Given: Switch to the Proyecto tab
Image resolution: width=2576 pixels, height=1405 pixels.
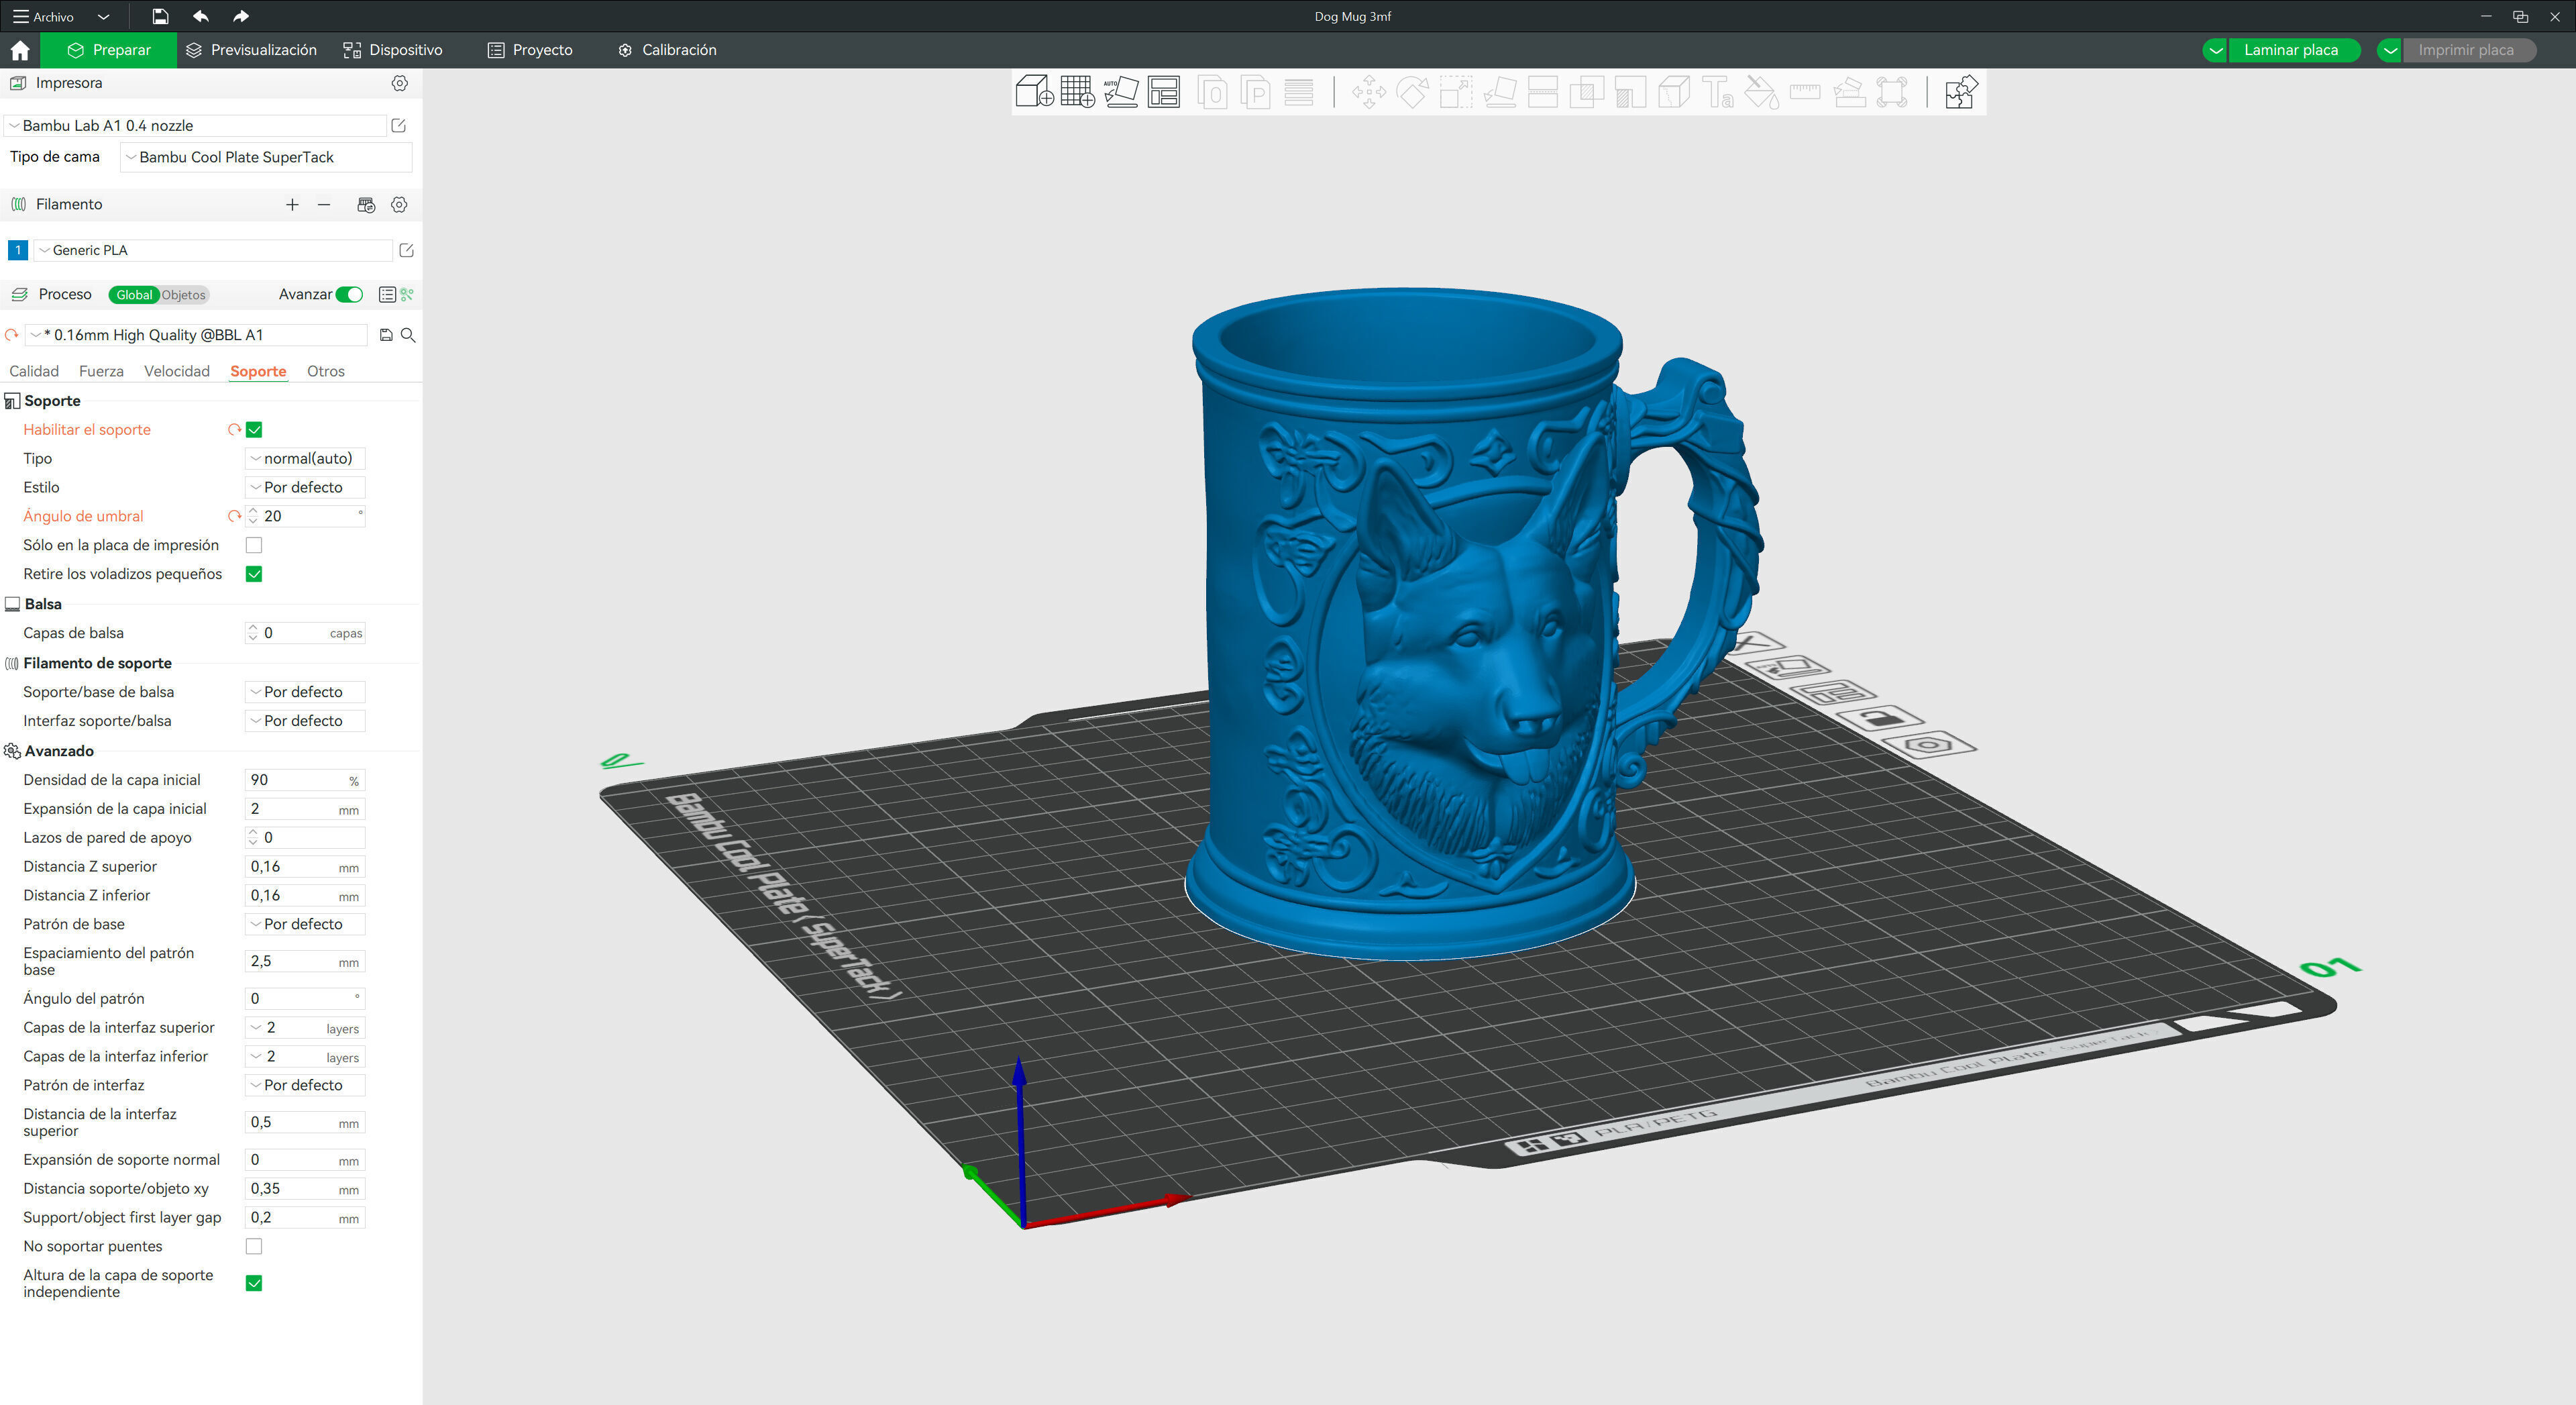Looking at the screenshot, I should [x=530, y=50].
